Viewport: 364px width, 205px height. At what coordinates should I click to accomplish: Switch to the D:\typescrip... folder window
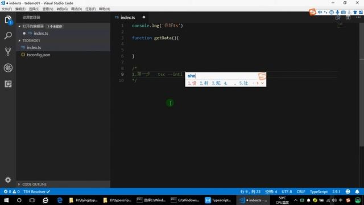(118, 200)
